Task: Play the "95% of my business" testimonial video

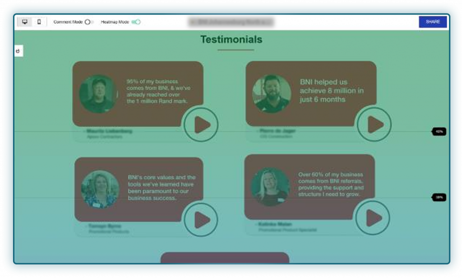Action: click(x=201, y=125)
